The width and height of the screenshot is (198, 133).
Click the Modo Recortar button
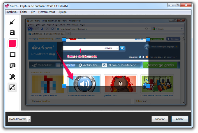tap(18, 119)
